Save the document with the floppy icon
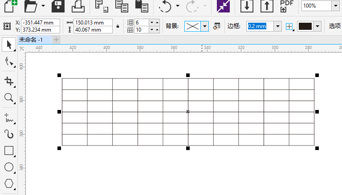The width and height of the screenshot is (342, 195). tap(58, 6)
